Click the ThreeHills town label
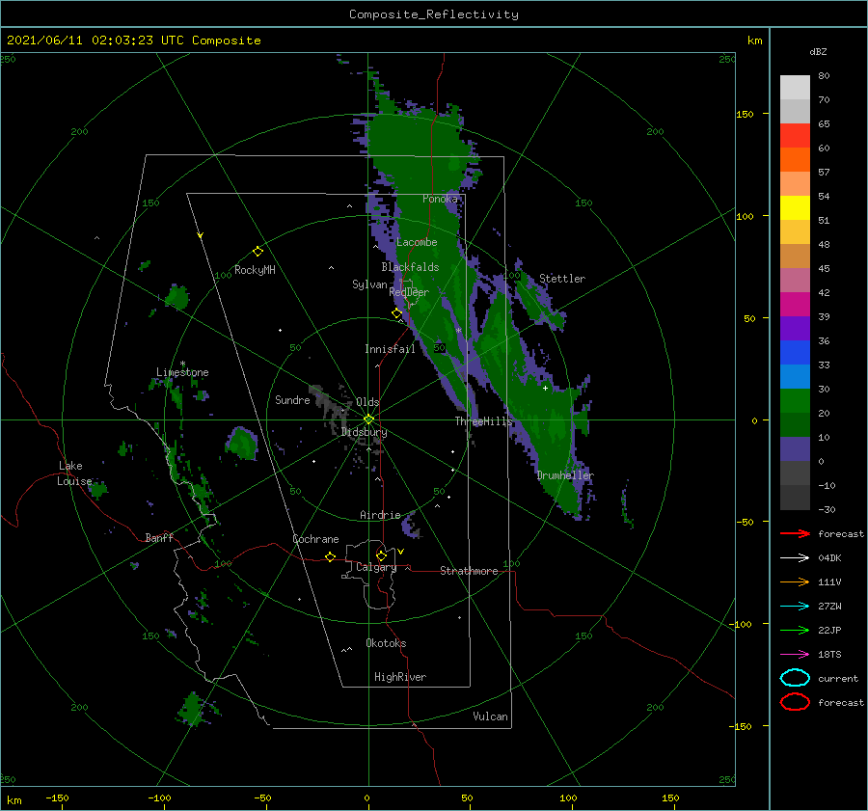The image size is (868, 811). click(x=484, y=421)
